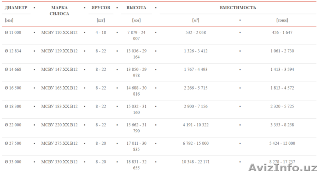Click the ВЫСОТА column header
320x174 pixels.
[x=136, y=8]
